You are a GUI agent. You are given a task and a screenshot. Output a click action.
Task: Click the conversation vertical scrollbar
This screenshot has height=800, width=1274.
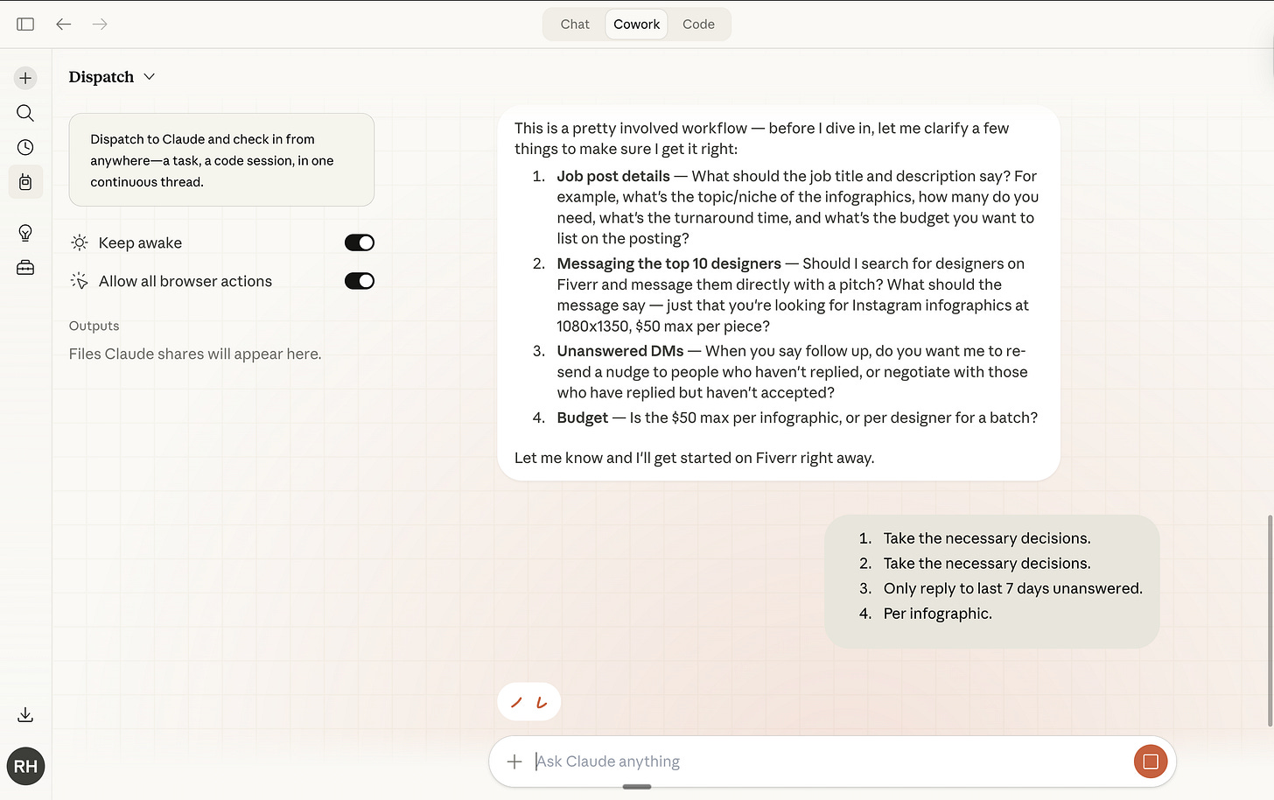(1270, 621)
